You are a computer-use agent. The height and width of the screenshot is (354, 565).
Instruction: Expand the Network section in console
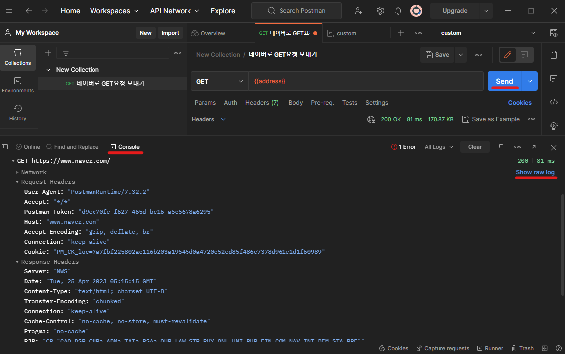(17, 172)
